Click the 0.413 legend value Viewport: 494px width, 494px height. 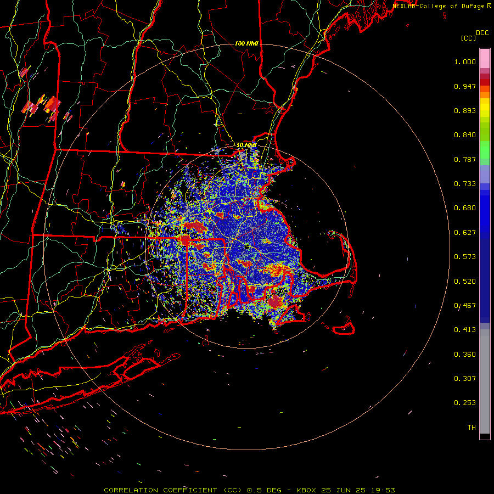pyautogui.click(x=465, y=330)
